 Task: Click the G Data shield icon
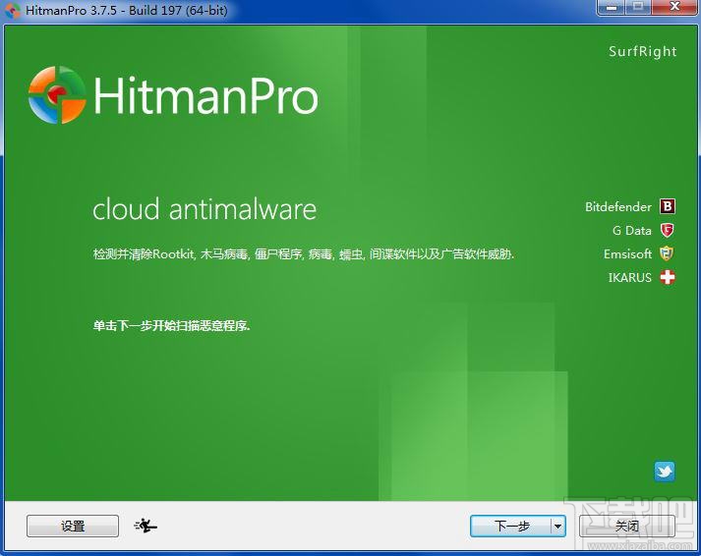coord(667,231)
